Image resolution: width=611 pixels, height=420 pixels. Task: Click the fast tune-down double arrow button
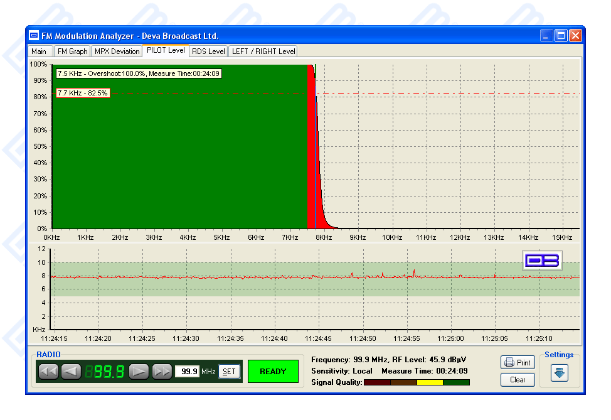click(48, 372)
